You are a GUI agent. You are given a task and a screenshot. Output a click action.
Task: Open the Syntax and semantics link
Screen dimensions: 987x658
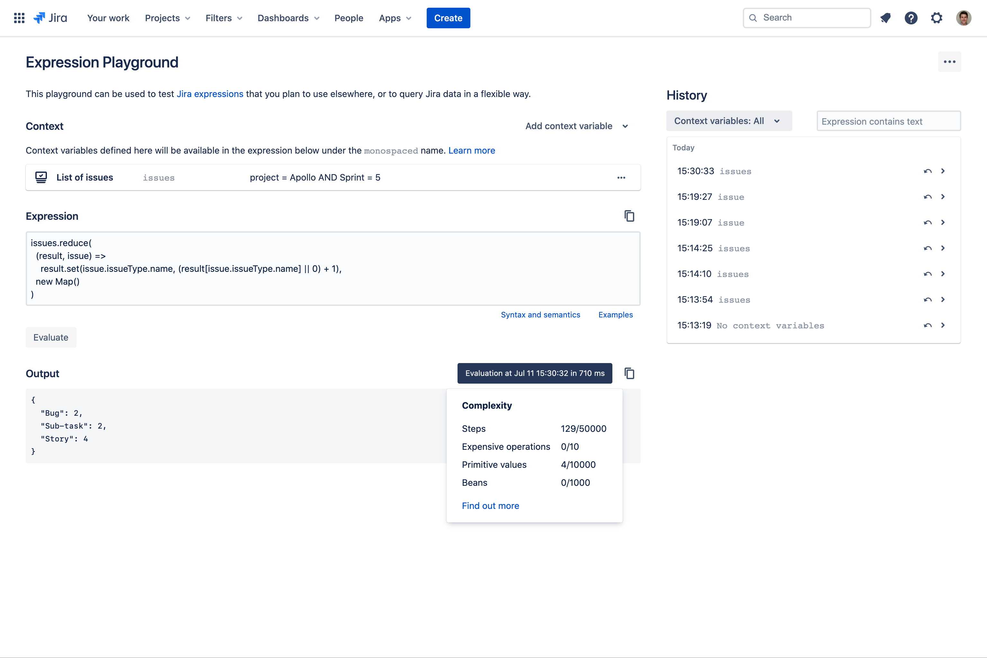[x=540, y=315]
